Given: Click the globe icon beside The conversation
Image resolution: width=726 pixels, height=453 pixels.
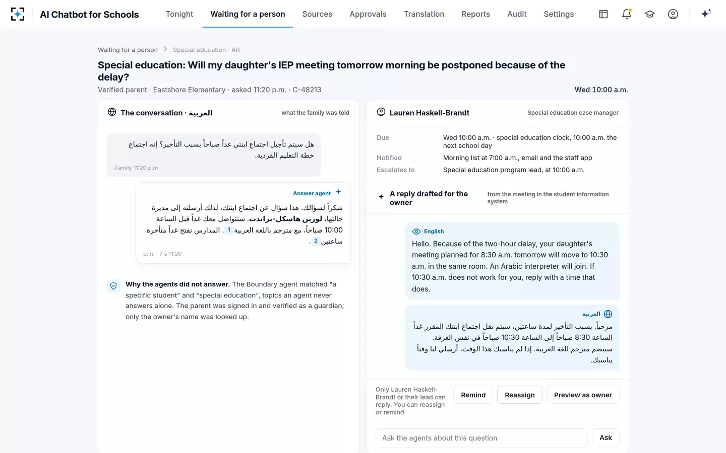Looking at the screenshot, I should pyautogui.click(x=112, y=112).
